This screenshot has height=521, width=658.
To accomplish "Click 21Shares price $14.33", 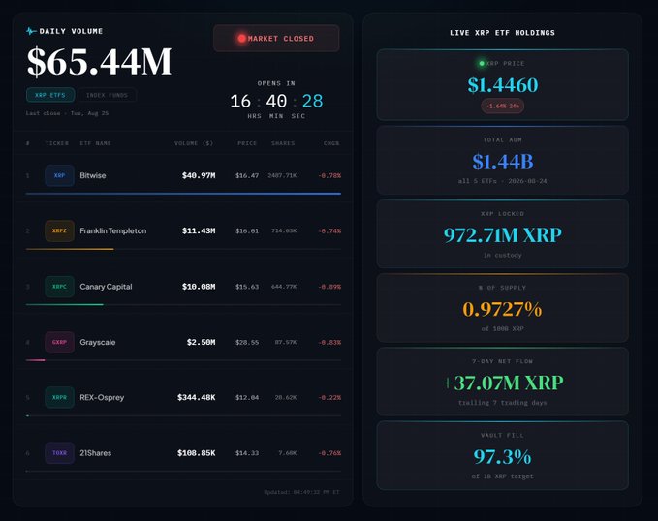I will tap(247, 453).
